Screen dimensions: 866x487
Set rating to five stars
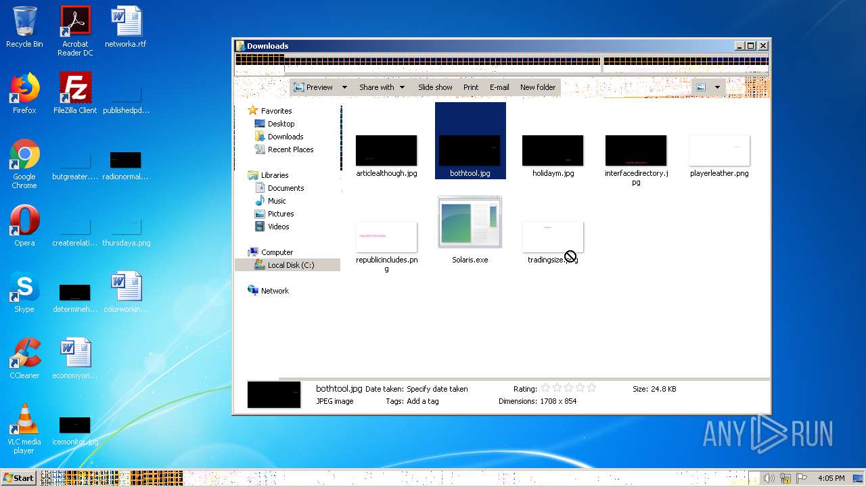(x=591, y=388)
